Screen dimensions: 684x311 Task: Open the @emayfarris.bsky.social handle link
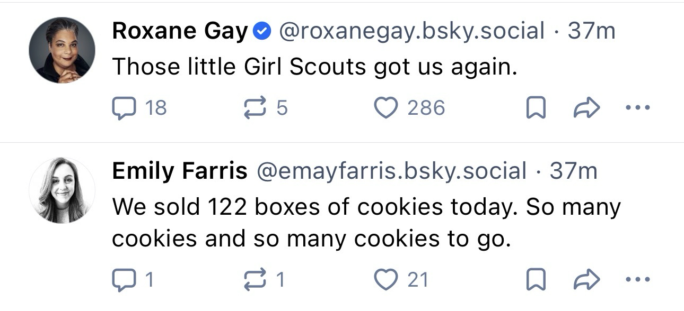(392, 171)
